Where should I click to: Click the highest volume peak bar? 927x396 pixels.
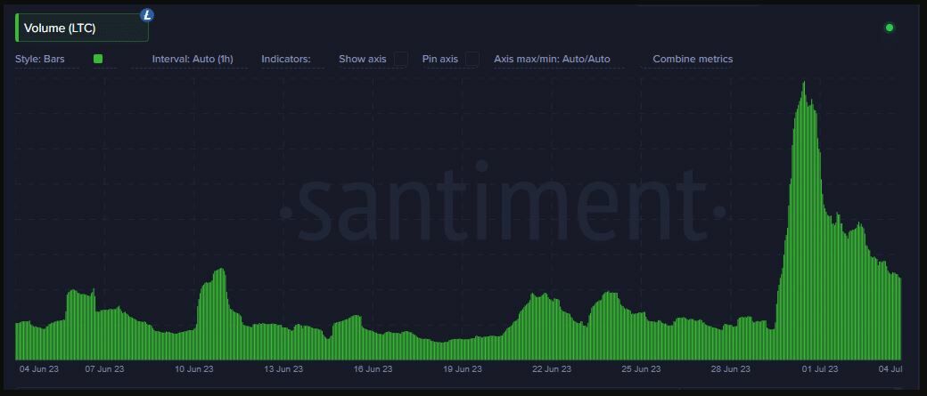(803, 221)
